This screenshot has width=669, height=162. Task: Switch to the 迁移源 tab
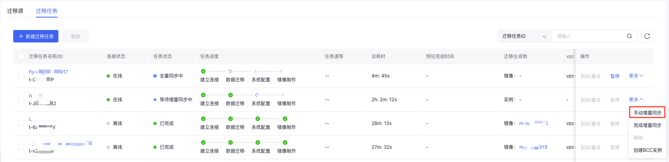point(15,11)
